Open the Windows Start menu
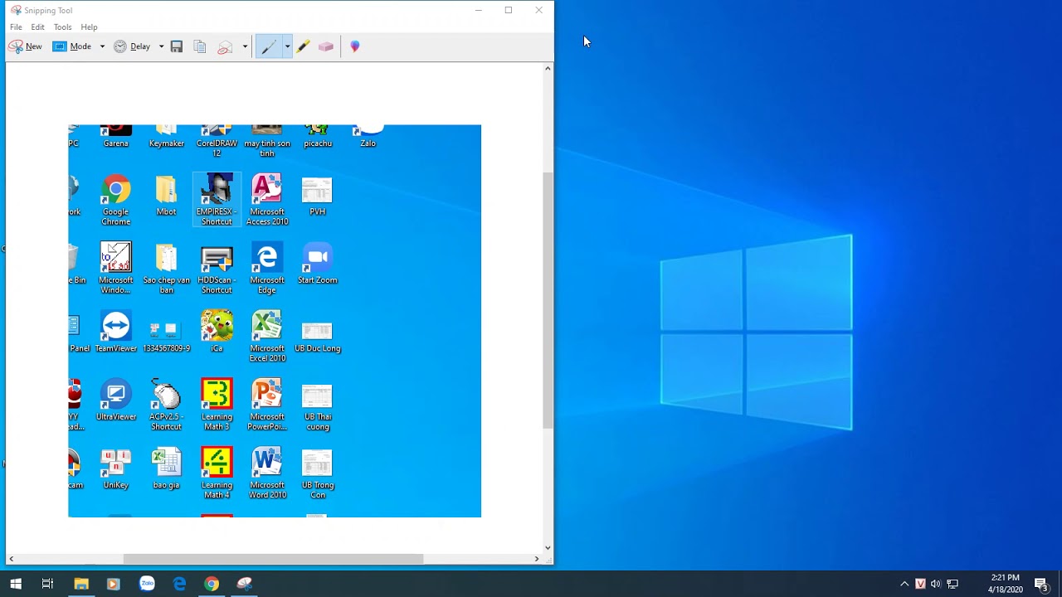Screen dimensions: 1062x597 point(16,584)
